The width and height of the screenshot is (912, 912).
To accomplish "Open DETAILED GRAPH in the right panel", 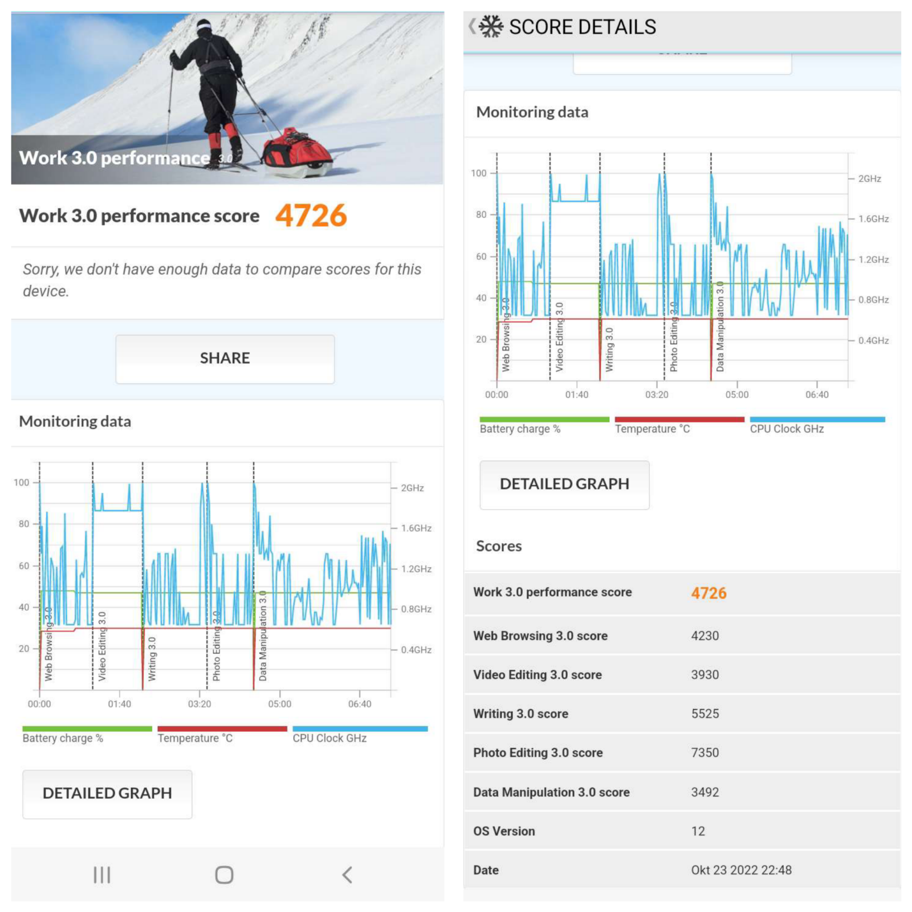I will 564,484.
